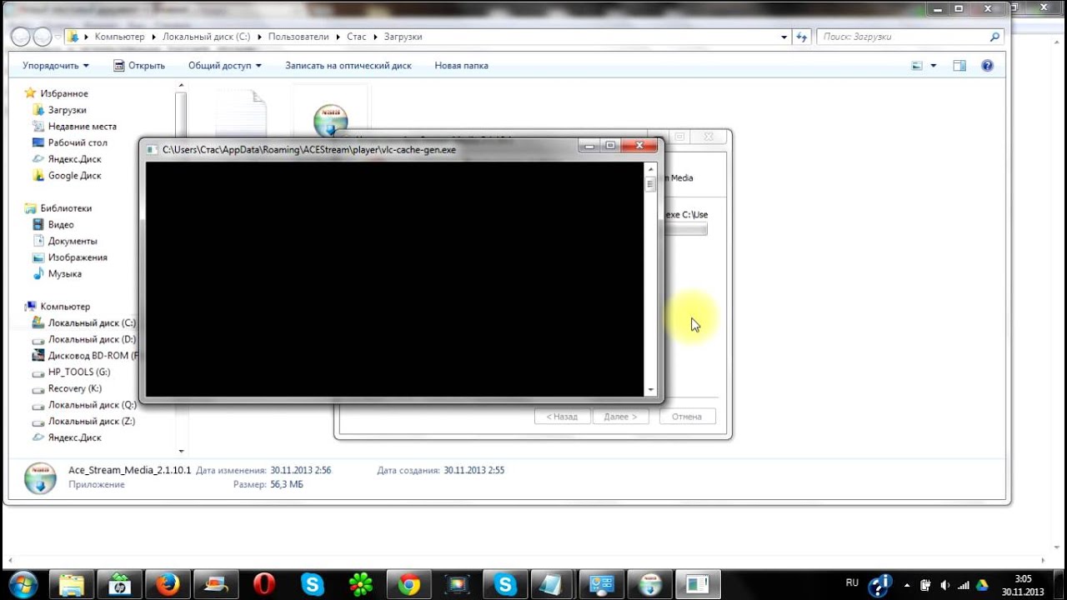Open the Музыка library
Image resolution: width=1067 pixels, height=600 pixels.
(64, 273)
